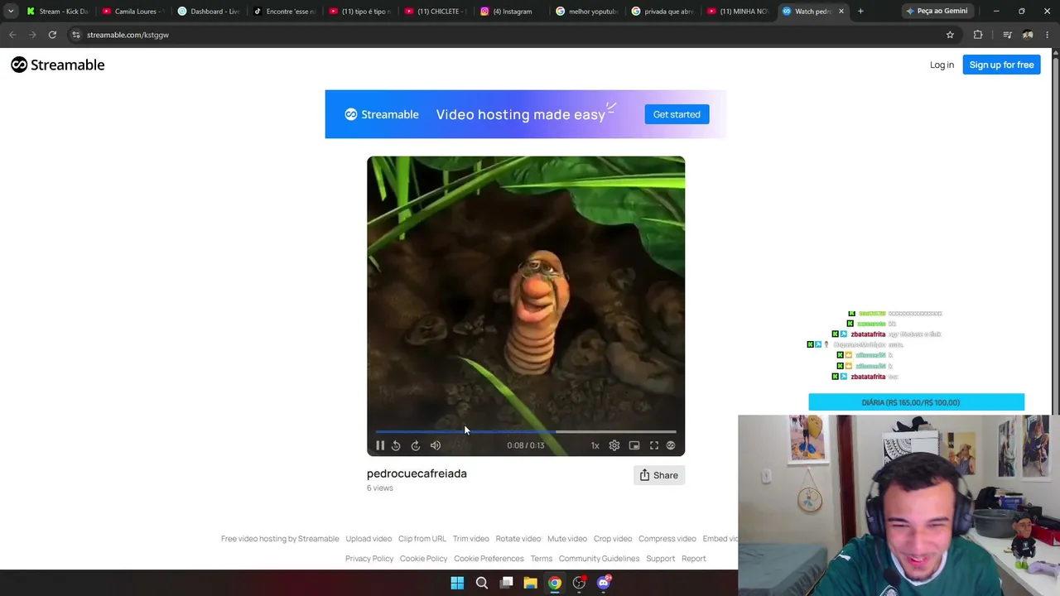Click the Log in link

click(942, 65)
